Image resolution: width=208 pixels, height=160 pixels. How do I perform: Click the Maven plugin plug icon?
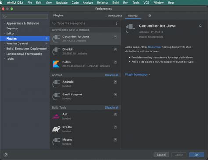coord(56,142)
